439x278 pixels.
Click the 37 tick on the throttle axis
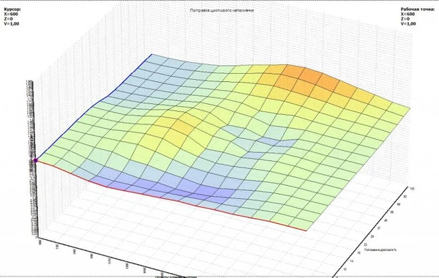coord(379,228)
